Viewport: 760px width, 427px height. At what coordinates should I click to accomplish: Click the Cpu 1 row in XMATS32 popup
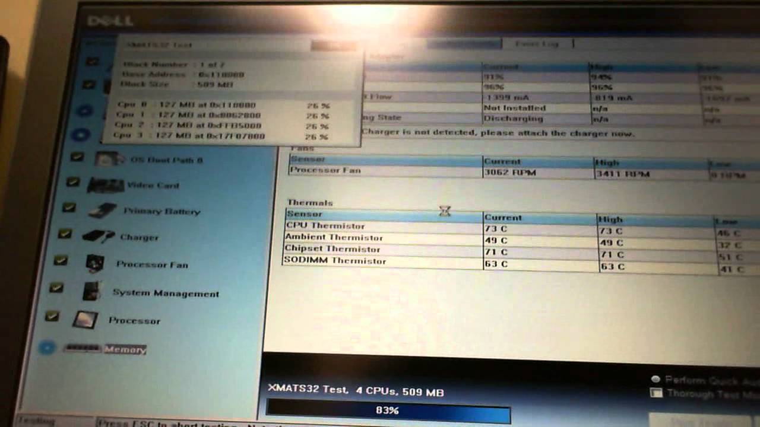tap(223, 116)
